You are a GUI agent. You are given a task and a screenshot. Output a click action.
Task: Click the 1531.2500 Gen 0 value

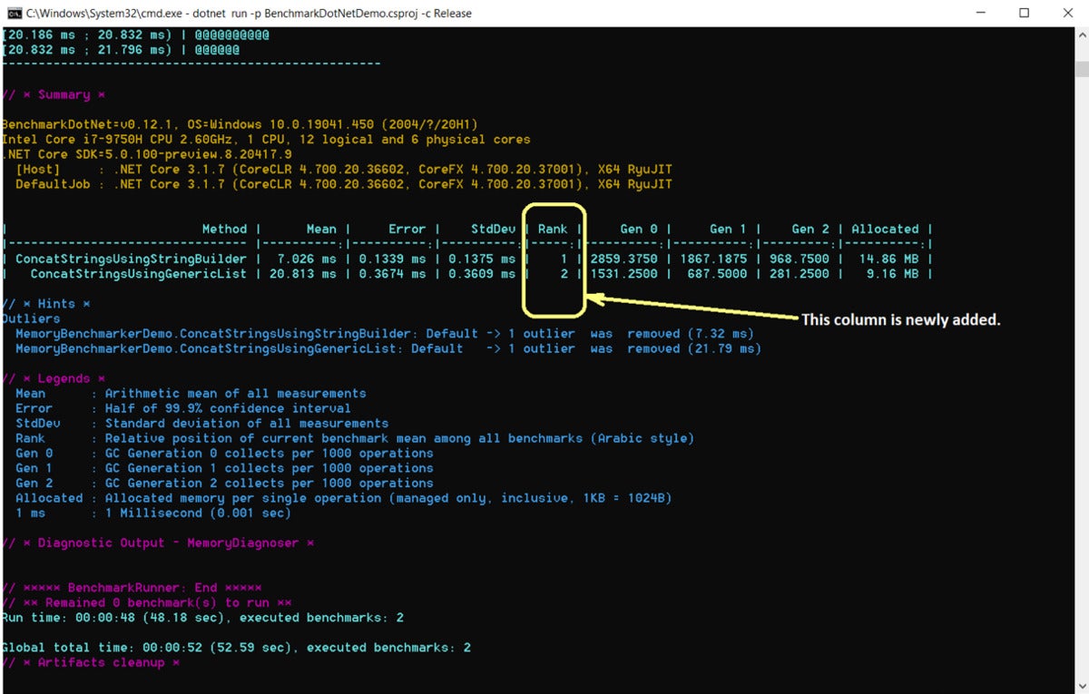624,273
